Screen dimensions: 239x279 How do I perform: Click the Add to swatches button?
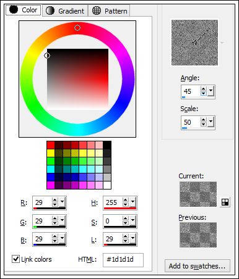tap(197, 266)
